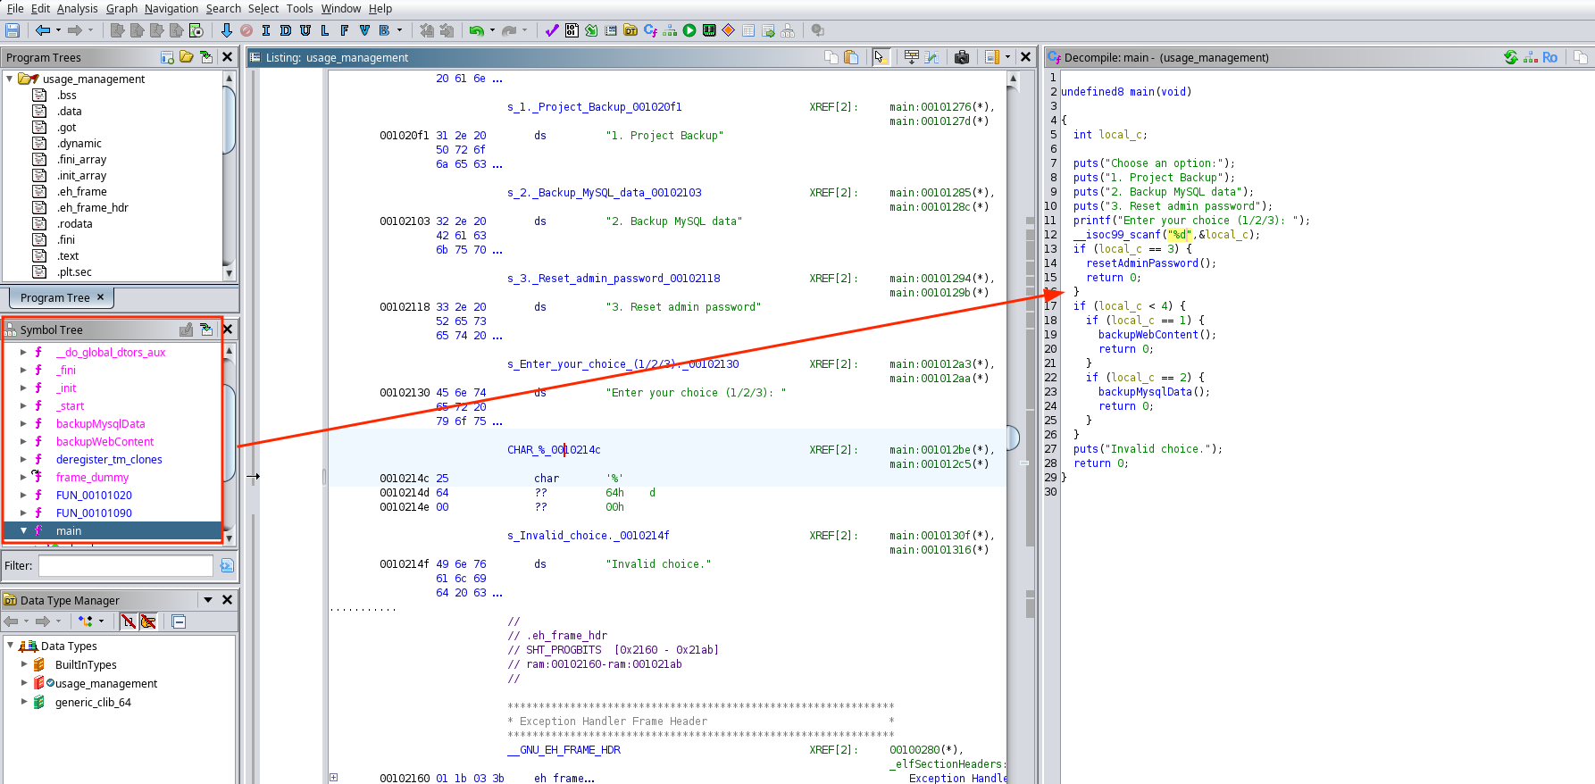This screenshot has height=784, width=1595.
Task: Create a new program tree view icon
Action: pyautogui.click(x=167, y=57)
